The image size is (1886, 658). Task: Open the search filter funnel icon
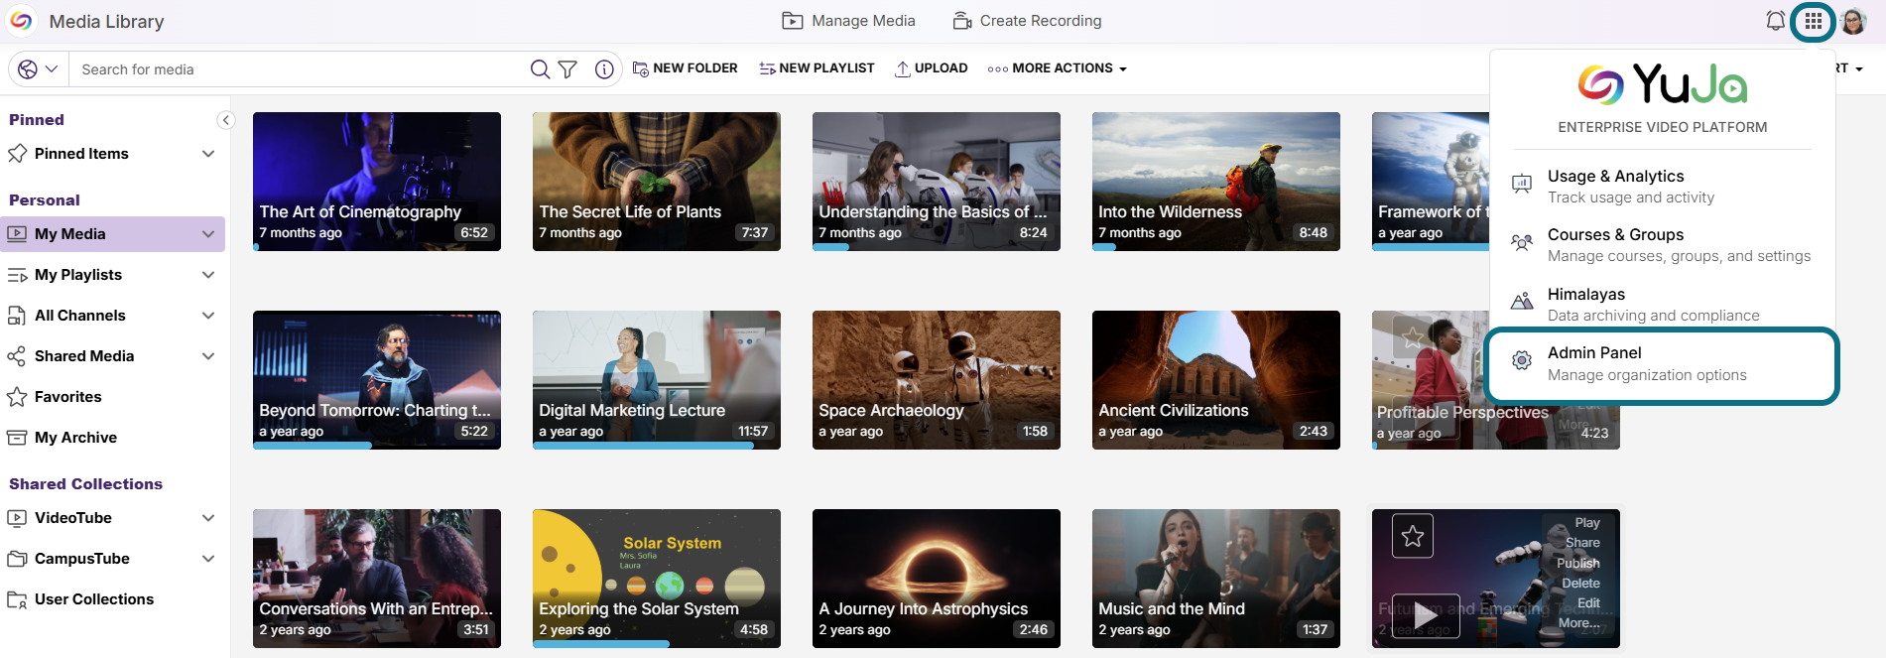click(567, 68)
